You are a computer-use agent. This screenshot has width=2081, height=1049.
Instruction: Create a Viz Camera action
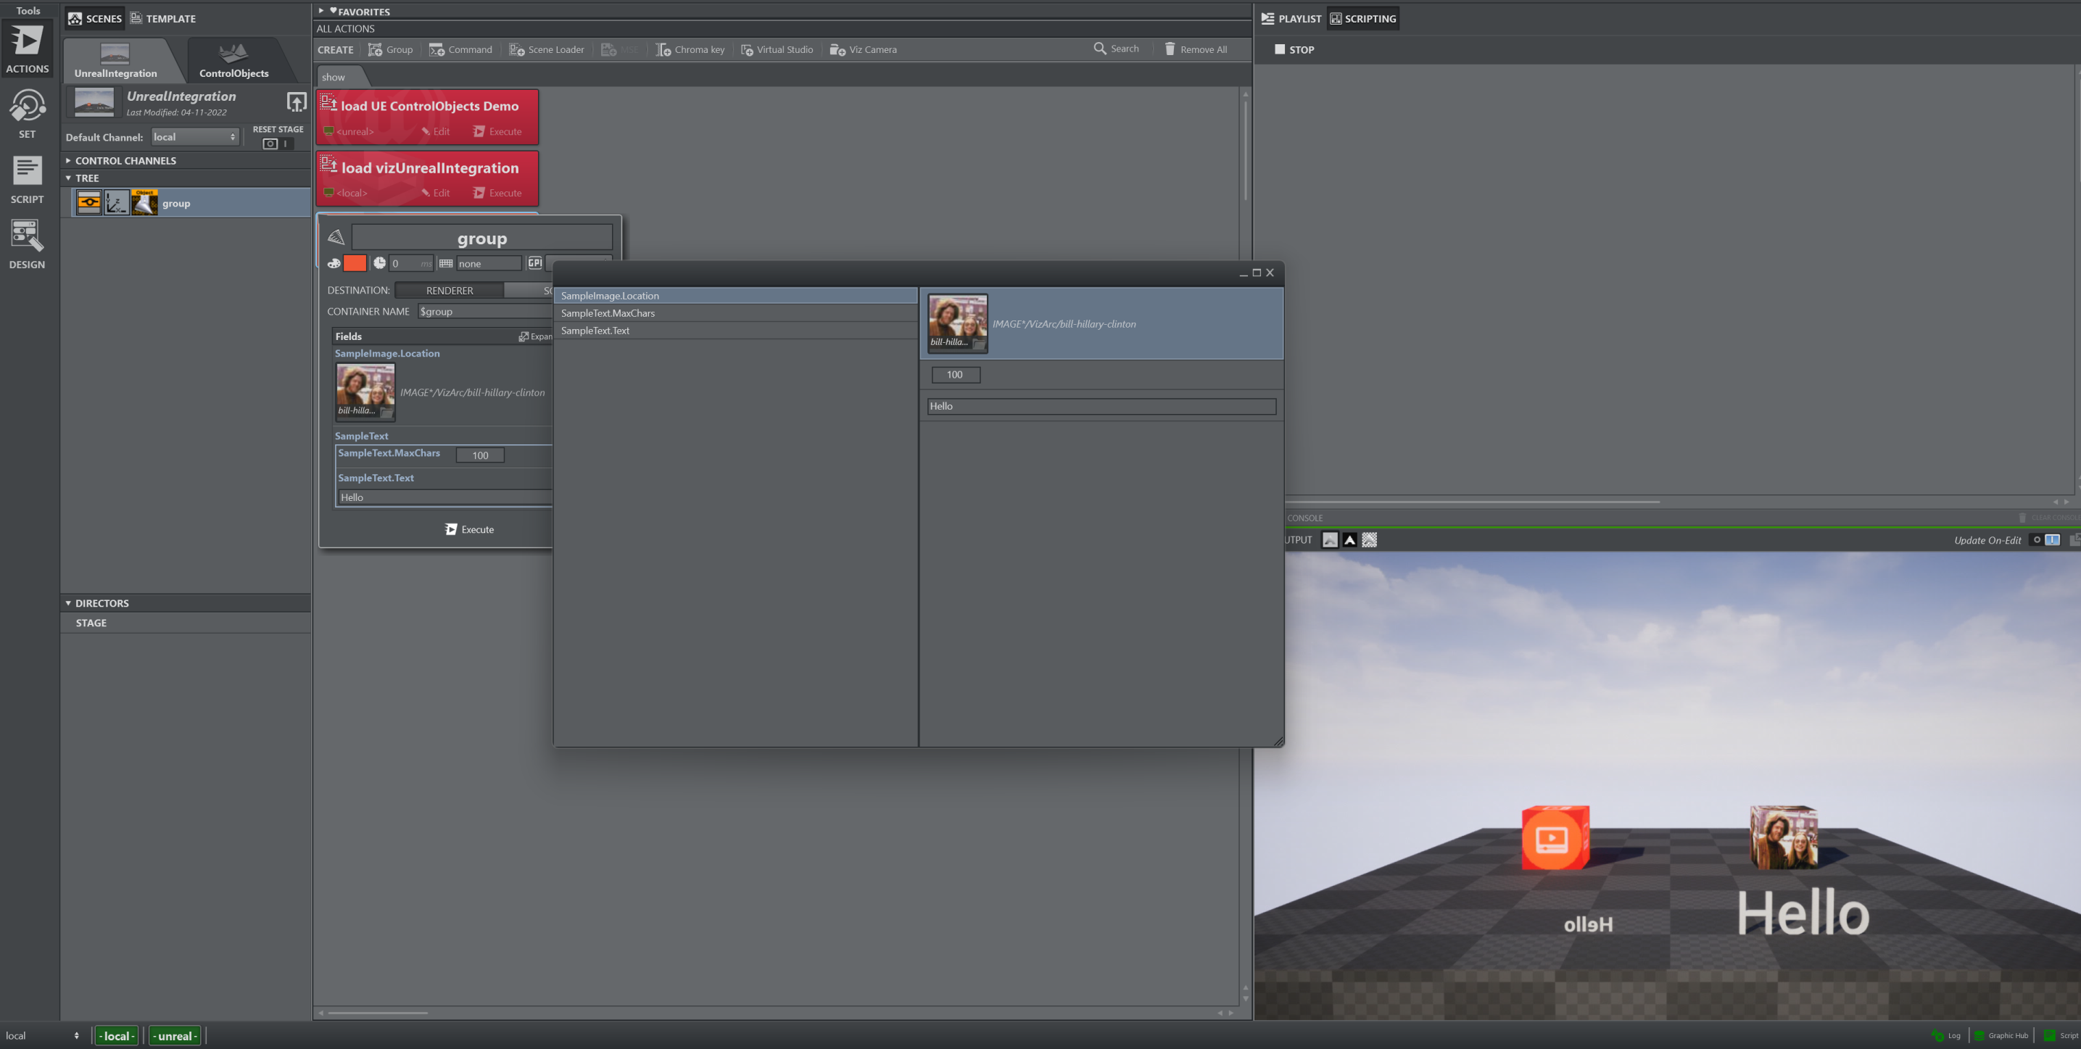click(x=863, y=49)
